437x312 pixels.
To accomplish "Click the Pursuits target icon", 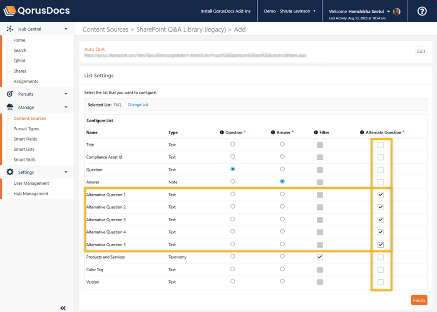I will (x=10, y=94).
